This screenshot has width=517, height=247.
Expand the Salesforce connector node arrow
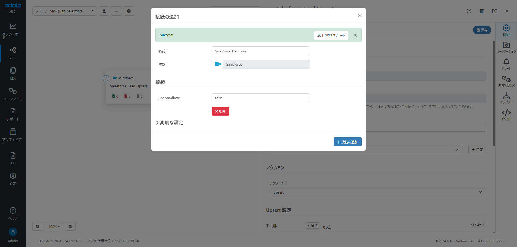tap(106, 78)
